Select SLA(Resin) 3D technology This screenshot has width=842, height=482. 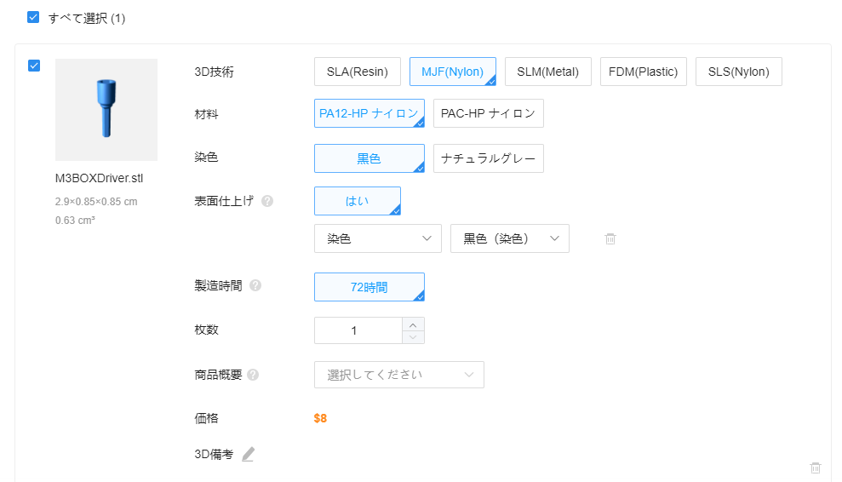point(358,72)
